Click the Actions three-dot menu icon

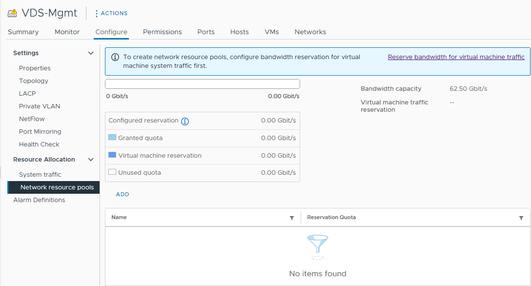tap(96, 13)
